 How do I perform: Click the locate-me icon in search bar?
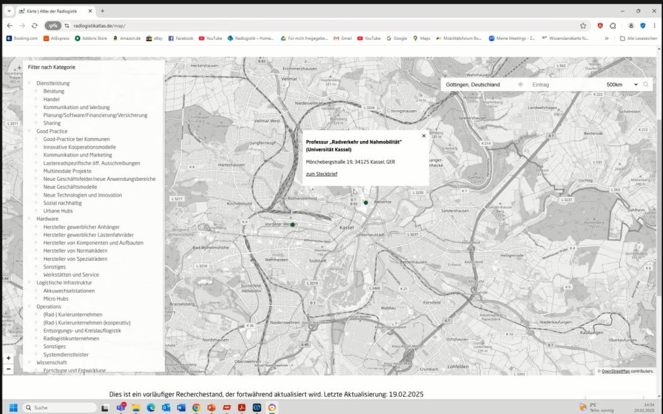[x=520, y=84]
